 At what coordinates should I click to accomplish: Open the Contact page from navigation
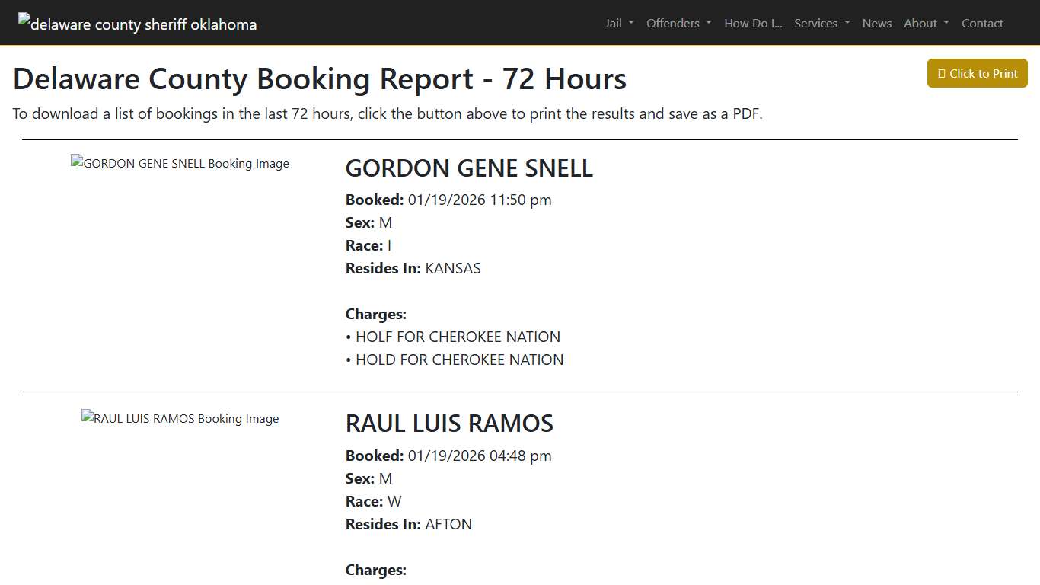[x=982, y=23]
